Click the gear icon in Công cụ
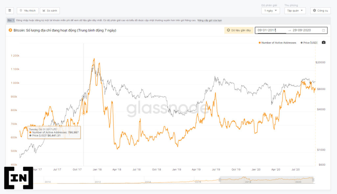Screen dimensions: 337x194 click(x=314, y=11)
